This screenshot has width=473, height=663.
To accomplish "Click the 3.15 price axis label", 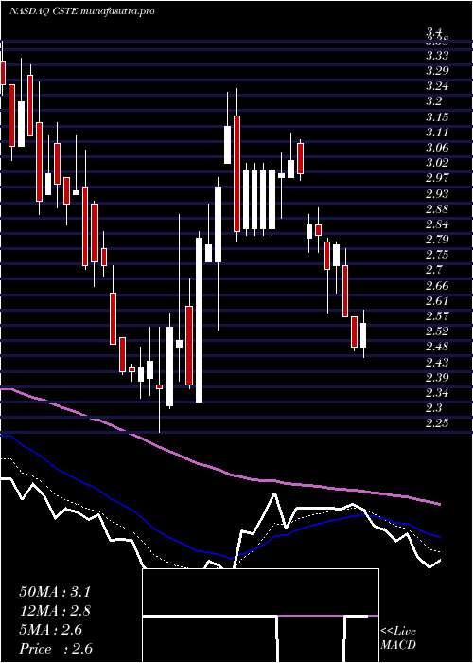I will pyautogui.click(x=437, y=117).
